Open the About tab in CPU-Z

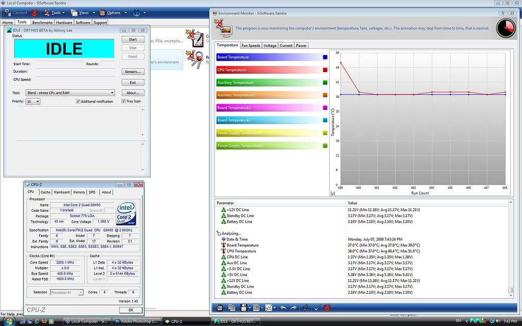pos(107,192)
